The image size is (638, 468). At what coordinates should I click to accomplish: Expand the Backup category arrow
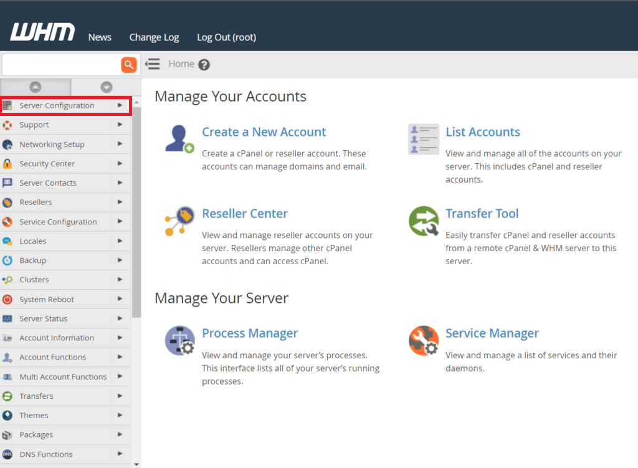tap(120, 260)
